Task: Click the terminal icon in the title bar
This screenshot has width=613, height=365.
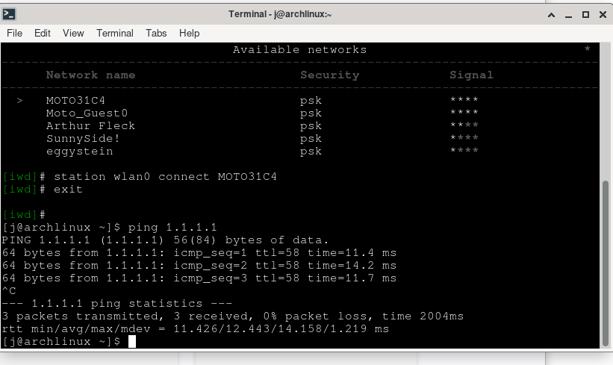Action: (9, 14)
